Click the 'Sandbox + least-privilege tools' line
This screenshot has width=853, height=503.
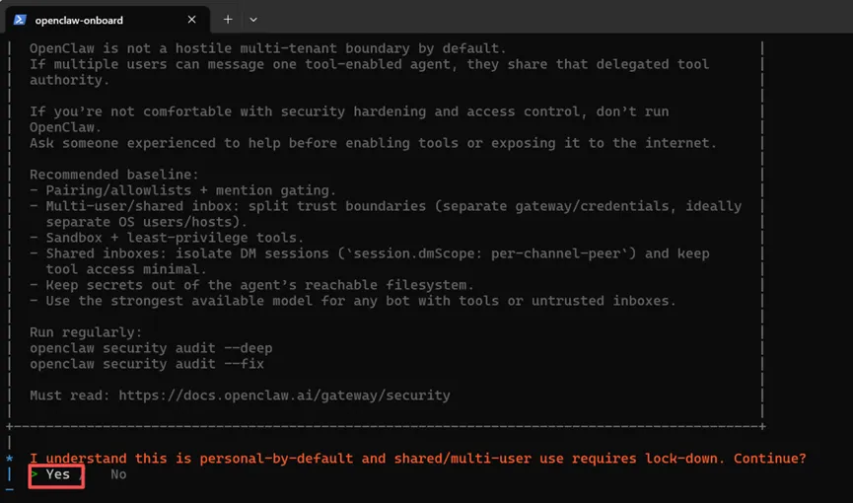click(167, 238)
